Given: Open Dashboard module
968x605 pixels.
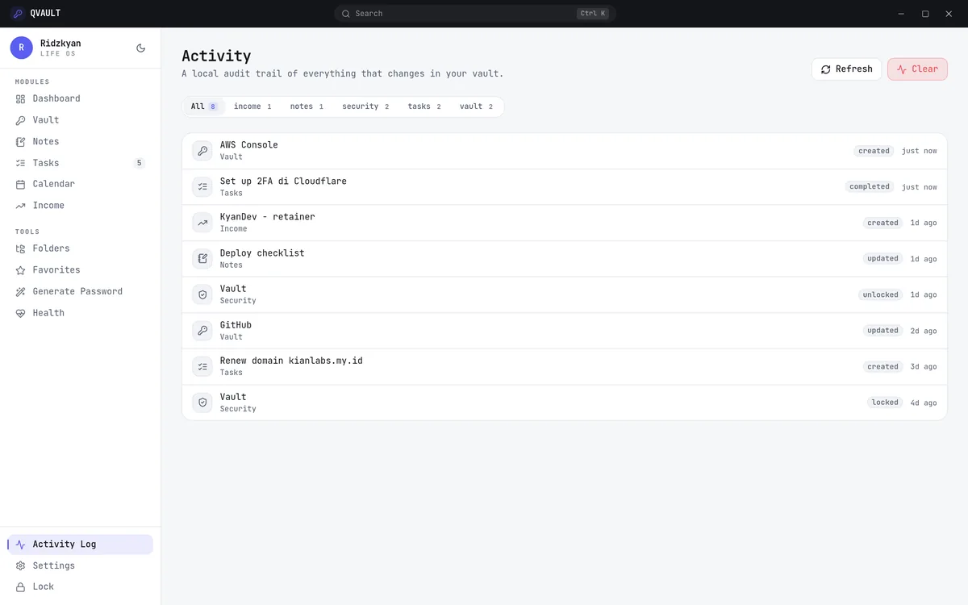Looking at the screenshot, I should point(81,98).
